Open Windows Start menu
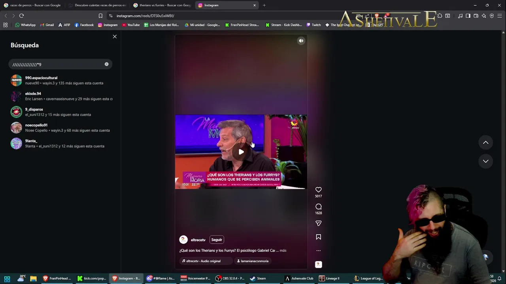Screen dimensions: 506x284 (x=7, y=278)
